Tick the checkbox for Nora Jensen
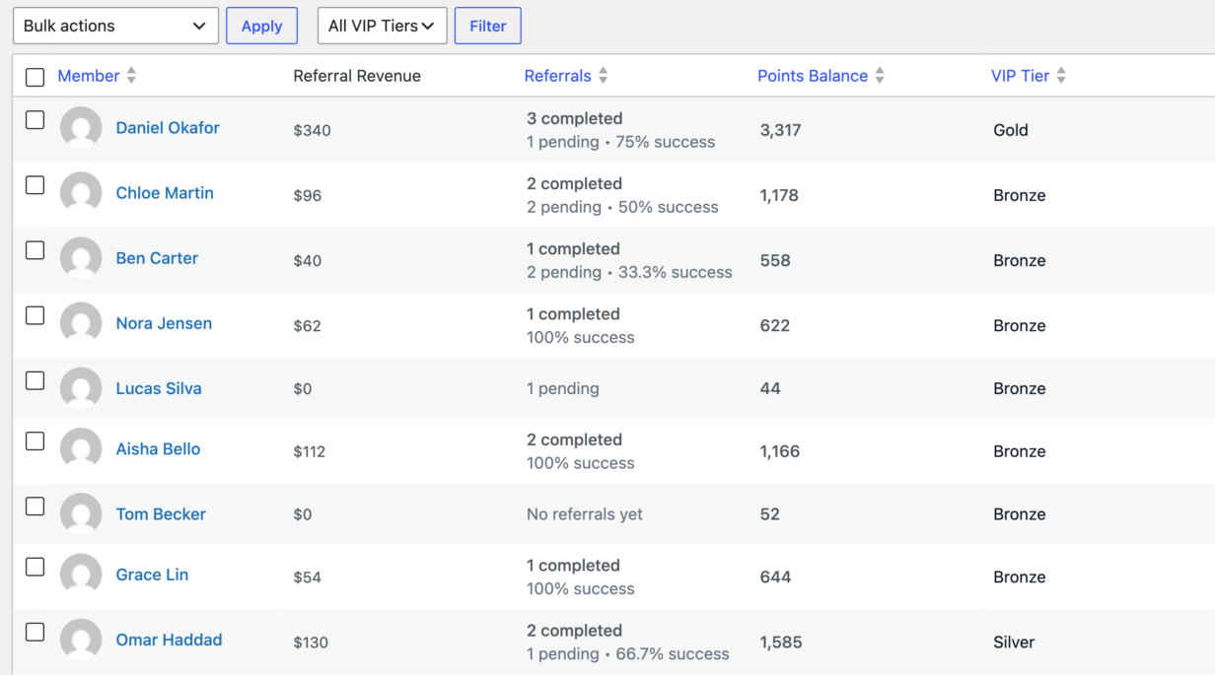 point(35,315)
